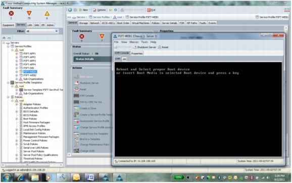Open the Network tab

coord(94,23)
